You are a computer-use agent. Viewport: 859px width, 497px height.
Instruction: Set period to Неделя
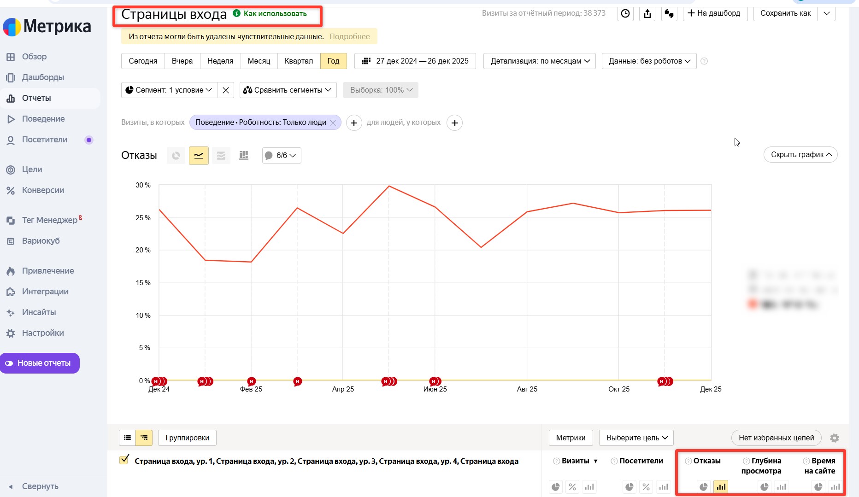(220, 61)
